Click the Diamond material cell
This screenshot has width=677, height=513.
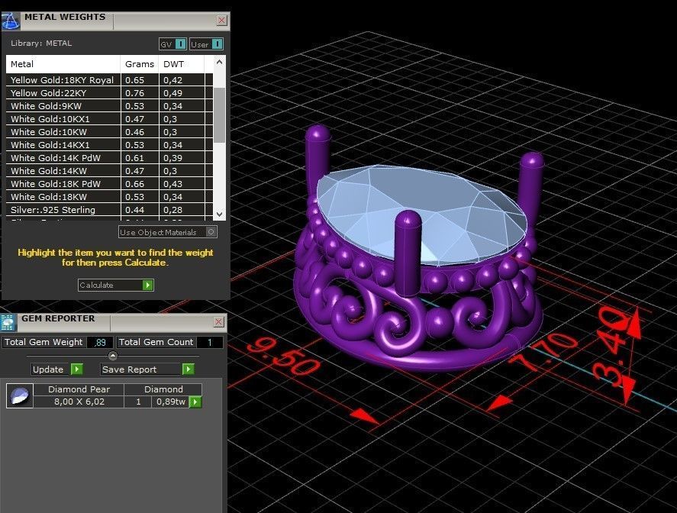(x=163, y=389)
